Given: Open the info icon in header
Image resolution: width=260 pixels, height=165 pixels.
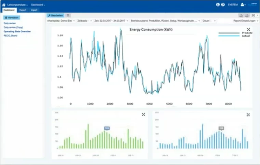Looking at the screenshot, I should [218, 5].
